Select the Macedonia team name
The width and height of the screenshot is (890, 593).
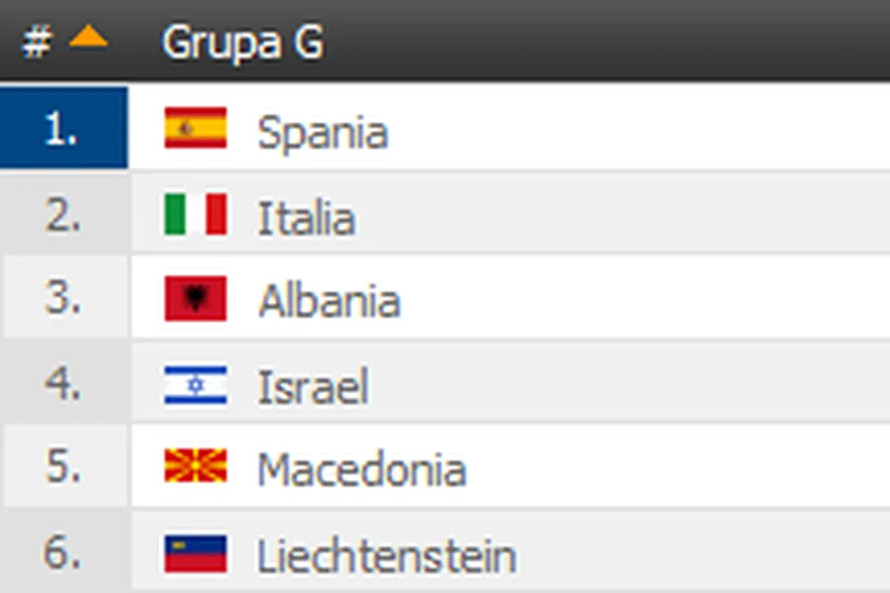point(361,470)
